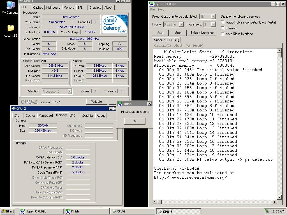
Task: Open About tab in upper CPU-Z
Action: tap(108, 8)
